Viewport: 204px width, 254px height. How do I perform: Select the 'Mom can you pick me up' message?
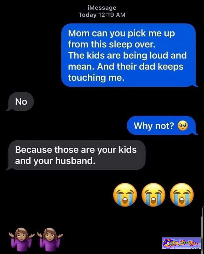pyautogui.click(x=129, y=55)
